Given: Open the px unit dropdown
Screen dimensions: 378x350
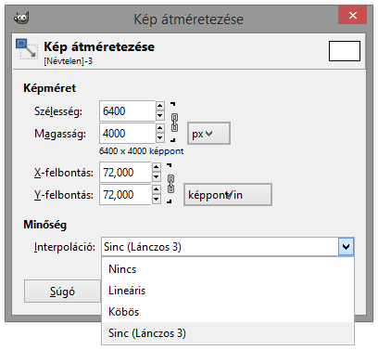Looking at the screenshot, I should click(208, 134).
